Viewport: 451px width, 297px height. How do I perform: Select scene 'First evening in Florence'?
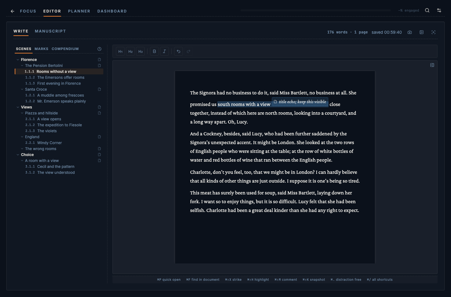[59, 83]
